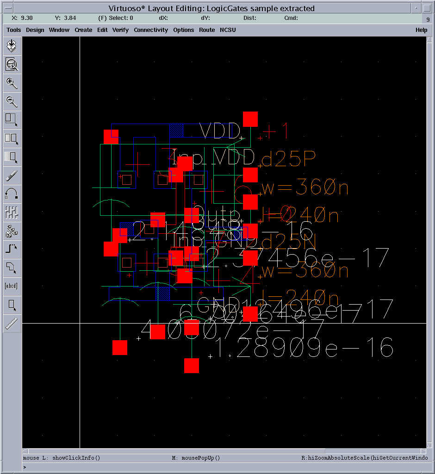Select the Zoom In magnifier tool
435x474 pixels.
point(12,83)
